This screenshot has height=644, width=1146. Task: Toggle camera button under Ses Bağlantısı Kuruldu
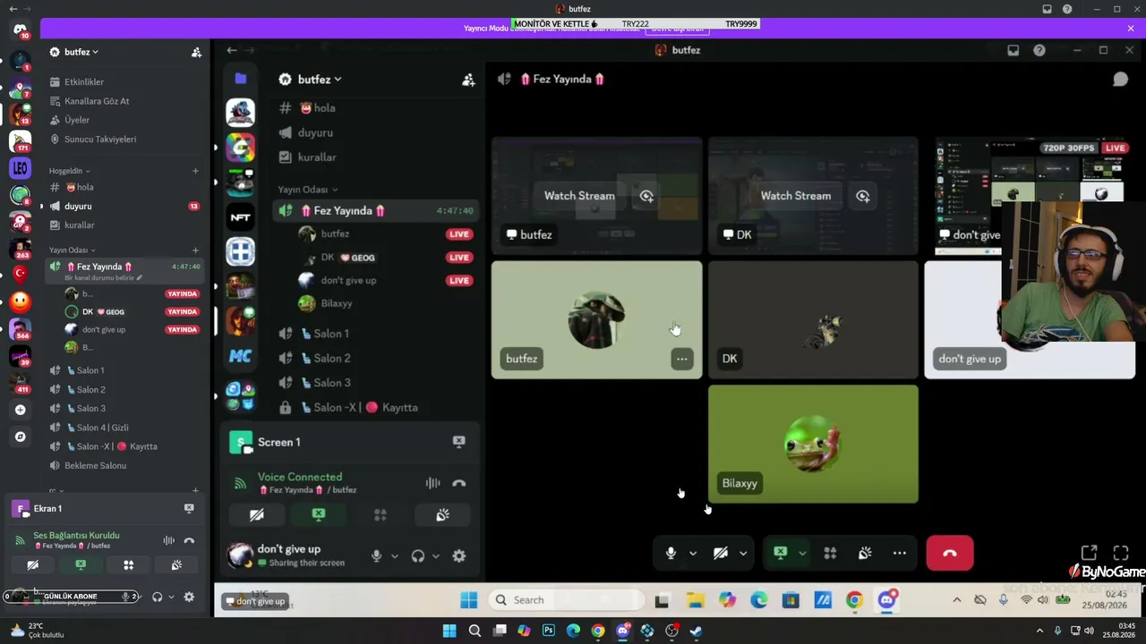click(x=32, y=565)
